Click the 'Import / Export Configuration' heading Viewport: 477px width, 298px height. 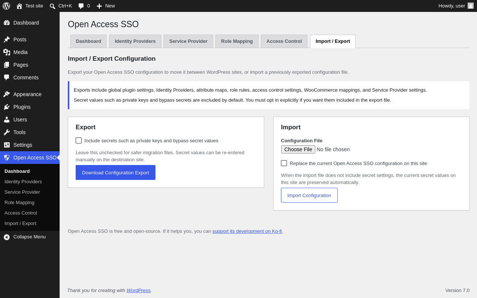click(112, 59)
